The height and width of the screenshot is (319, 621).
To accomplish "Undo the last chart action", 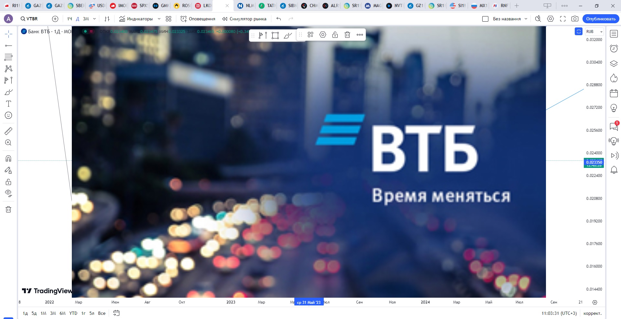I will [278, 19].
